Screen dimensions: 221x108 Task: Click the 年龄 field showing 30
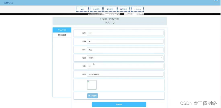point(125,66)
